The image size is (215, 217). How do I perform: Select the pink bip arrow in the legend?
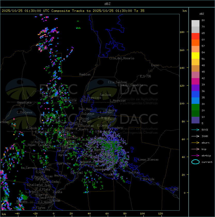pos(195,149)
